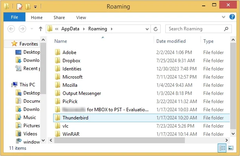
Task: Open Downloads under This PC
Action: pos(27,109)
